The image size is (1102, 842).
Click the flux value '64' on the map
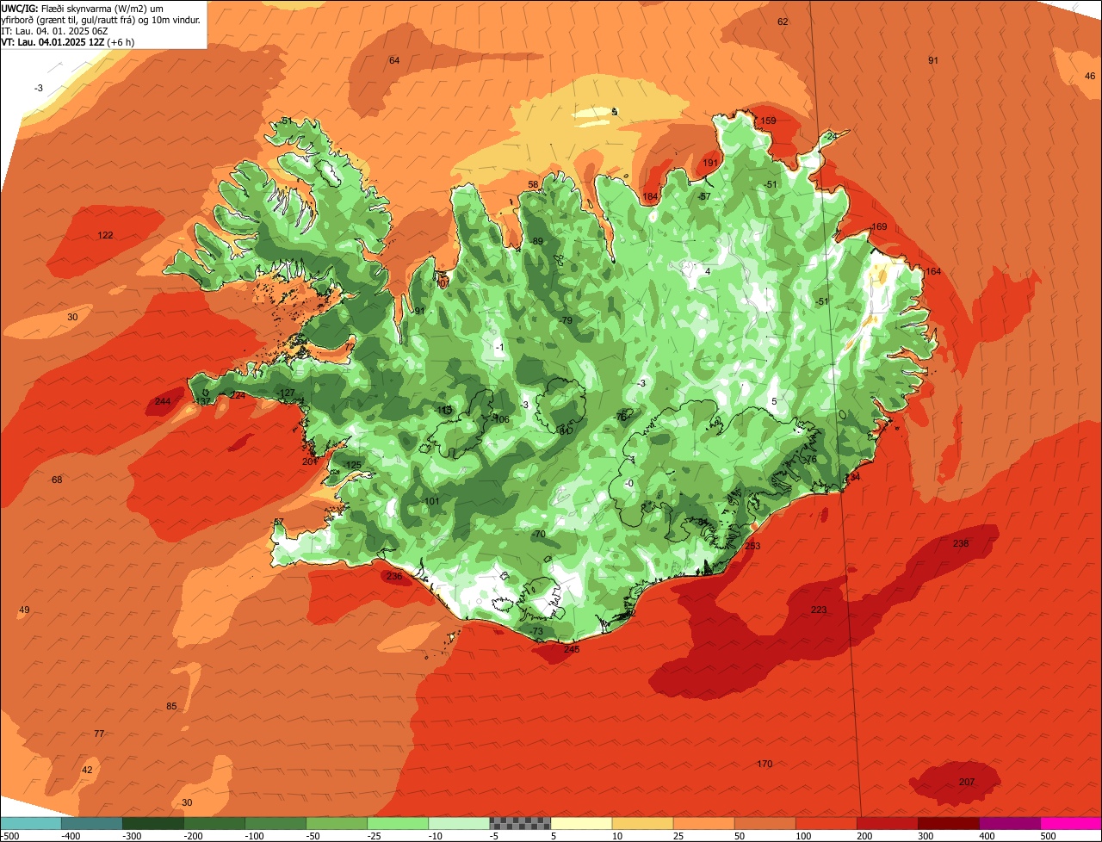pyautogui.click(x=394, y=60)
